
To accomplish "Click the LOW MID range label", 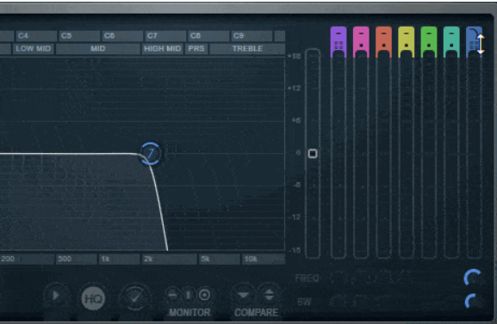I will [34, 49].
